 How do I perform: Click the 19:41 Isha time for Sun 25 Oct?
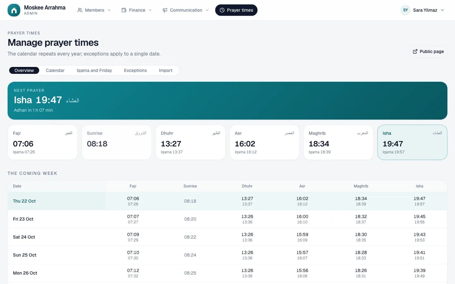point(420,252)
